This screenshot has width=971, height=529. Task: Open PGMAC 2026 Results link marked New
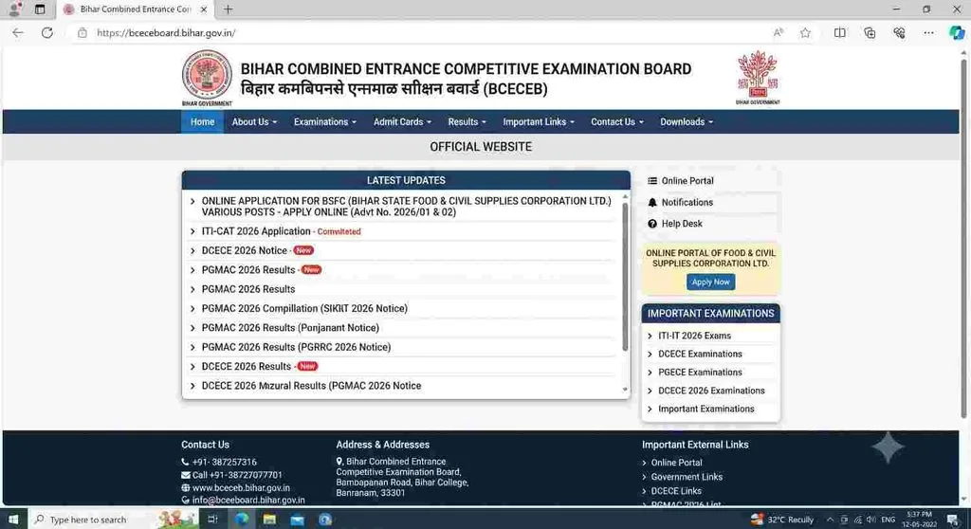point(248,270)
